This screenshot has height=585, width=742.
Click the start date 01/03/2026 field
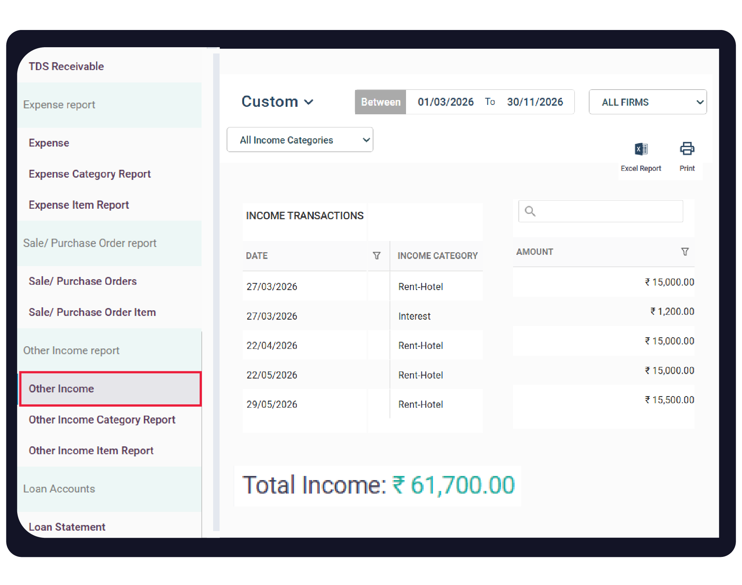tap(446, 102)
